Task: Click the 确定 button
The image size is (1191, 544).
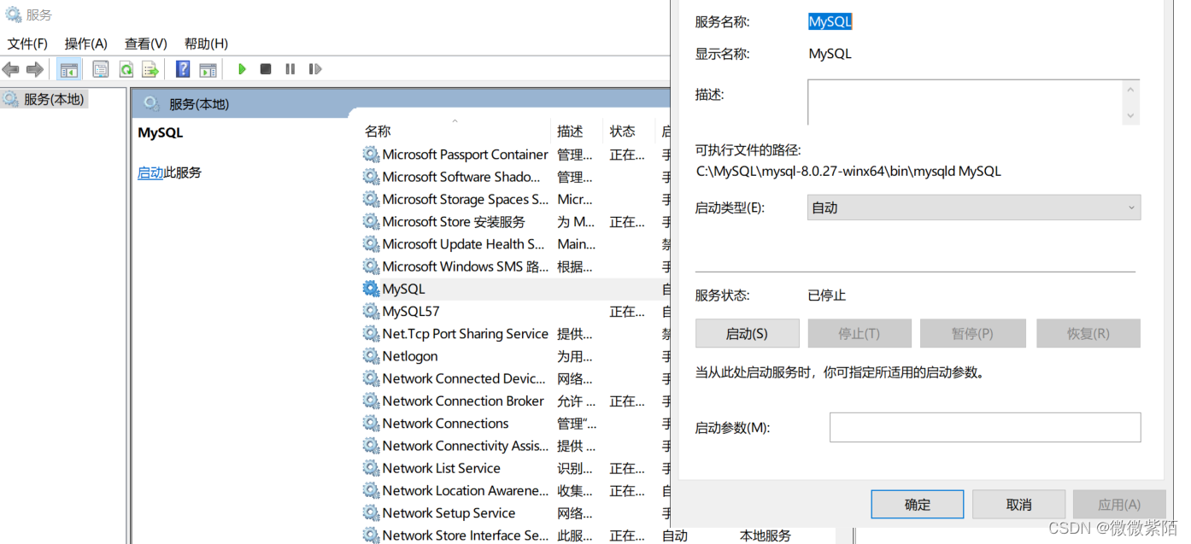Action: 918,505
